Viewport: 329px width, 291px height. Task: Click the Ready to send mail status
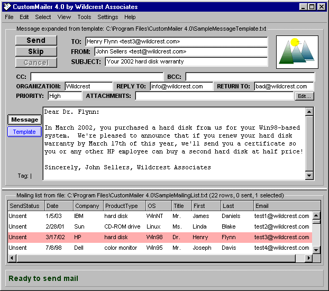pos(43,278)
